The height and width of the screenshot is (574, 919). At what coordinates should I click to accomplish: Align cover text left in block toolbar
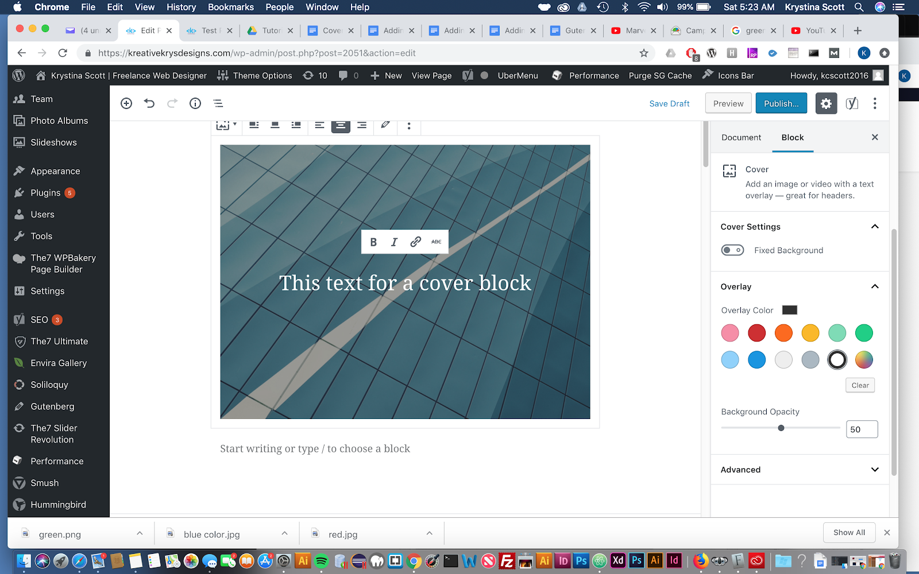tap(319, 125)
